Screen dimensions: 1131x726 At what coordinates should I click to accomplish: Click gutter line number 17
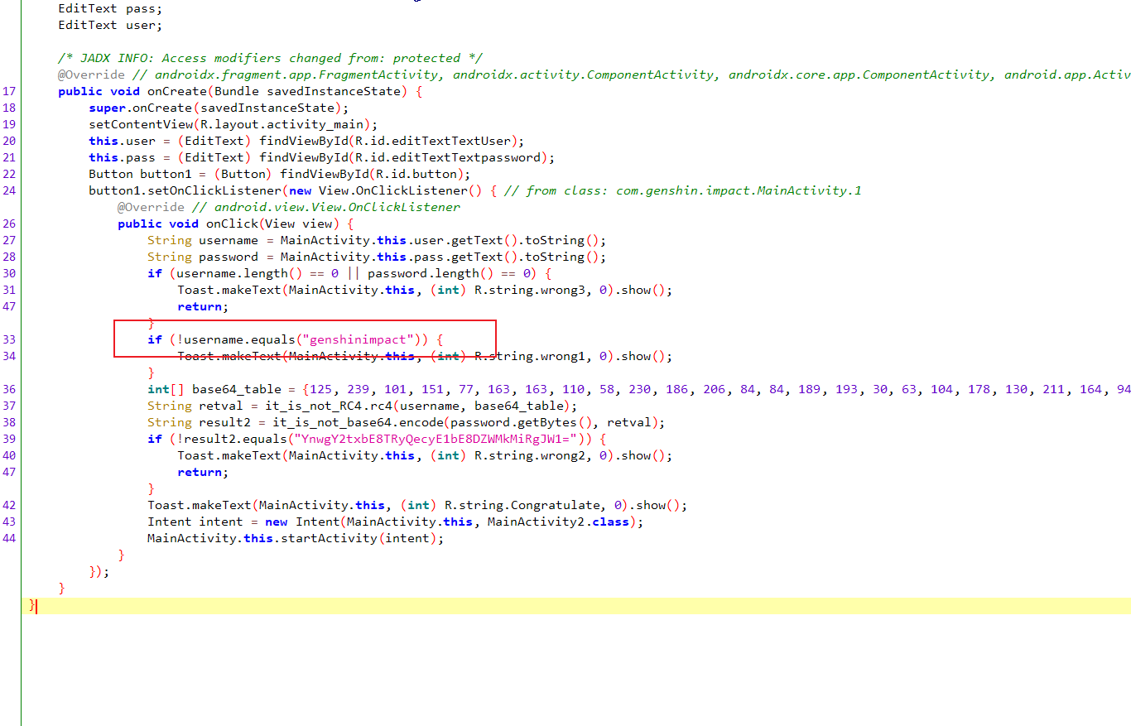pyautogui.click(x=9, y=91)
